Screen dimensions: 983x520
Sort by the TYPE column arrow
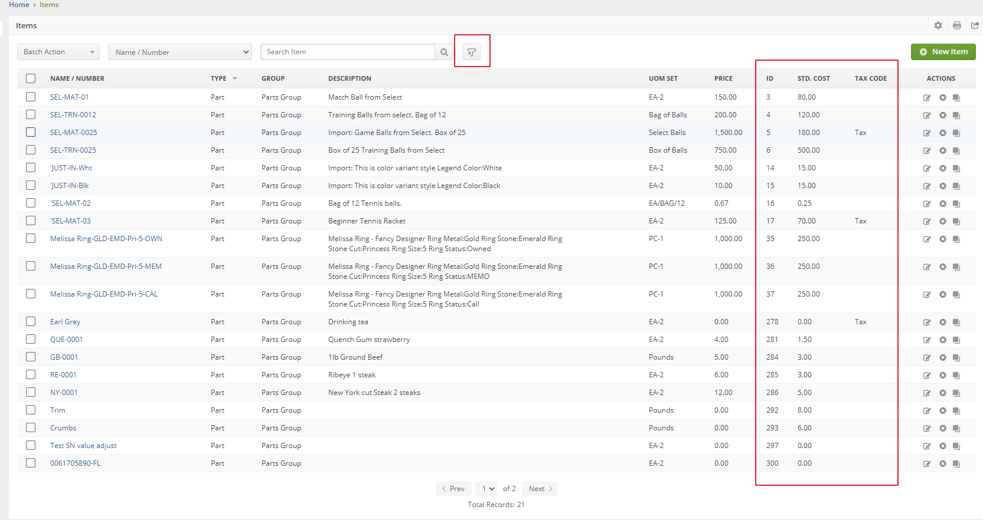click(234, 78)
